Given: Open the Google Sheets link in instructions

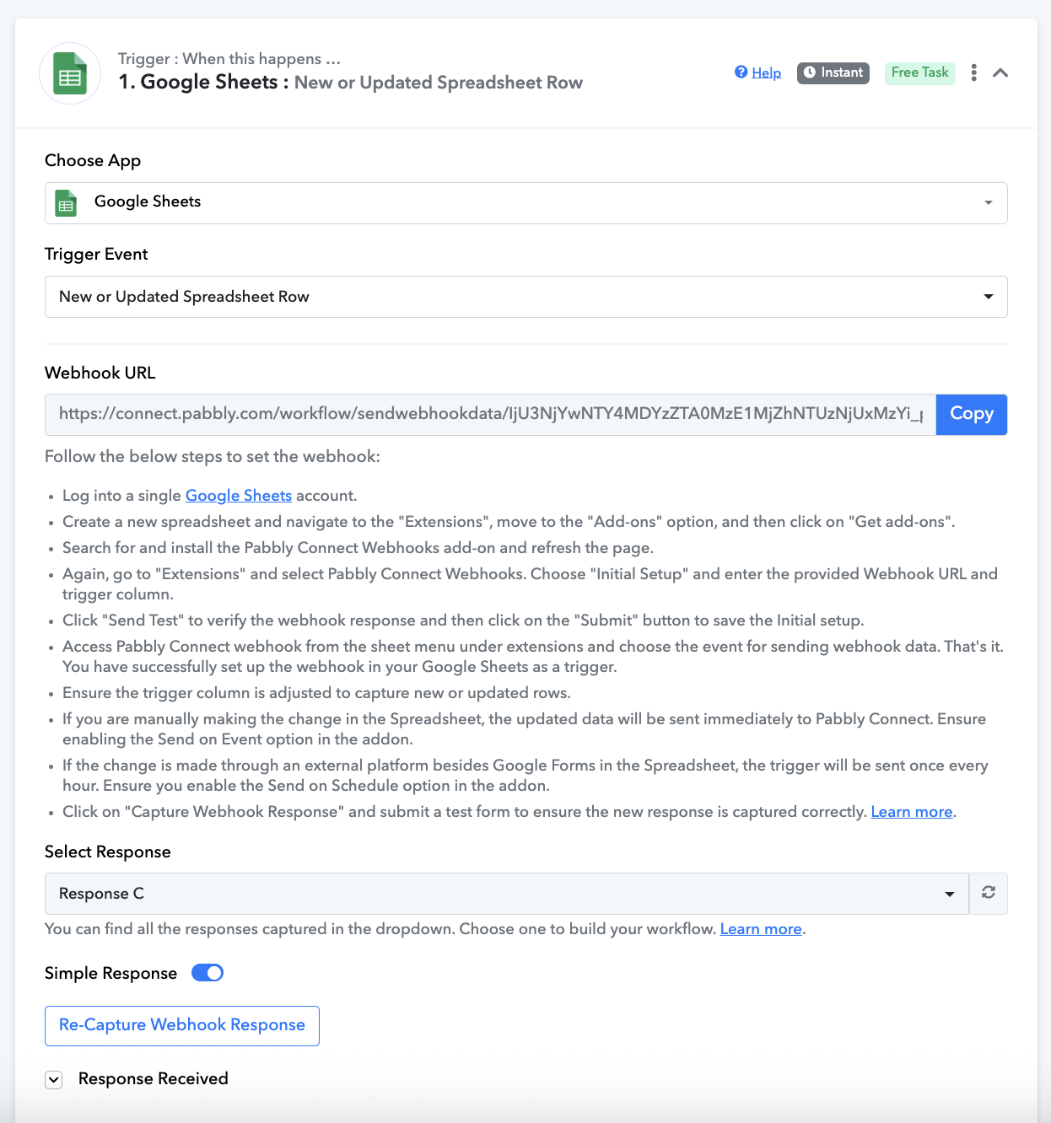Looking at the screenshot, I should [x=239, y=496].
